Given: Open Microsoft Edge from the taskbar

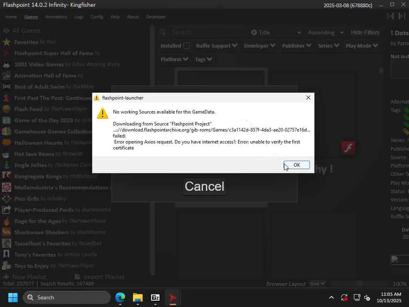Looking at the screenshot, I should [120, 297].
